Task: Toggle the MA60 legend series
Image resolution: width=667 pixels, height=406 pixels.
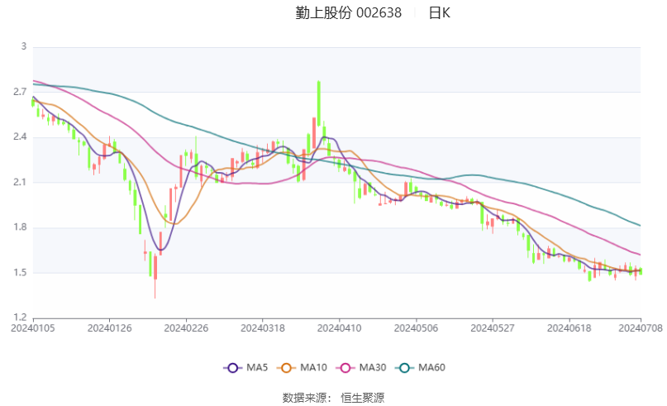Action: pos(420,368)
